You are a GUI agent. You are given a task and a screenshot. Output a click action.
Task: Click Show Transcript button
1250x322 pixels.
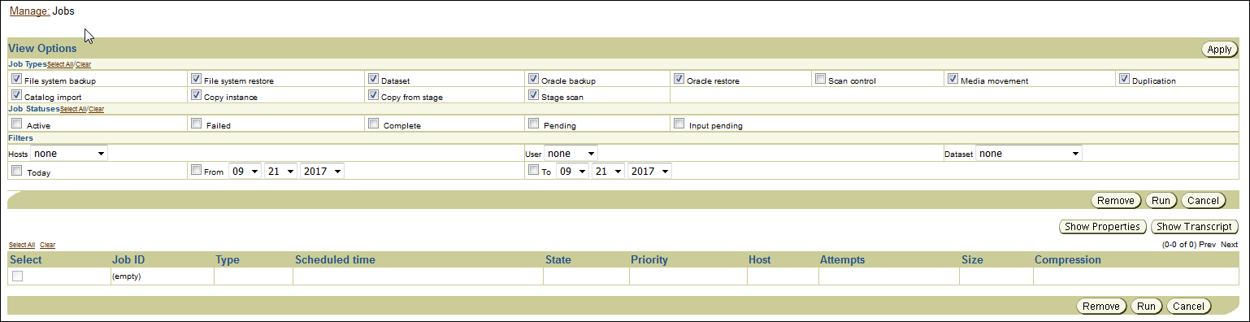[1195, 227]
